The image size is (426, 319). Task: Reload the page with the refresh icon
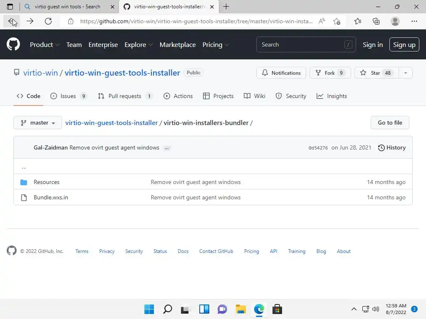48,21
